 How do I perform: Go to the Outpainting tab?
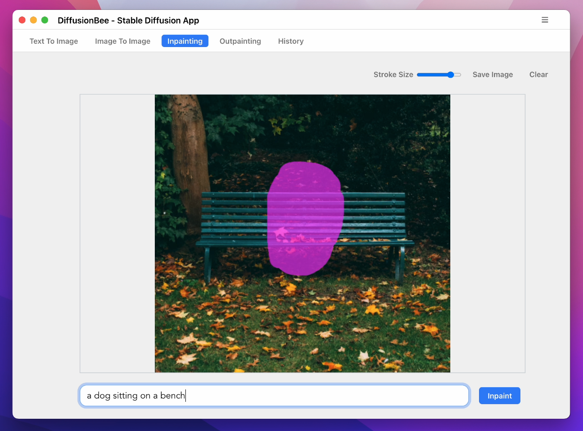point(240,41)
